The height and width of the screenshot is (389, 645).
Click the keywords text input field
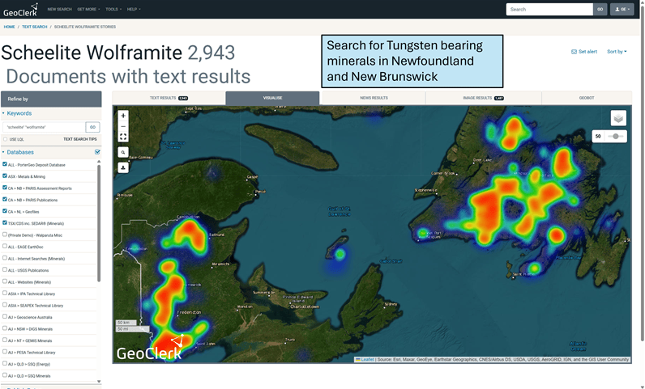click(x=44, y=127)
